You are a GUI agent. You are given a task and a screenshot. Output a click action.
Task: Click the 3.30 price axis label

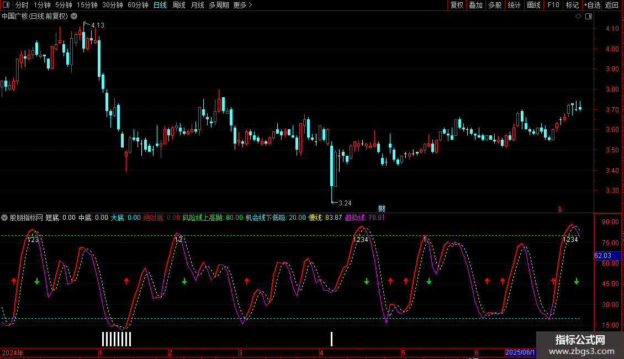[612, 191]
